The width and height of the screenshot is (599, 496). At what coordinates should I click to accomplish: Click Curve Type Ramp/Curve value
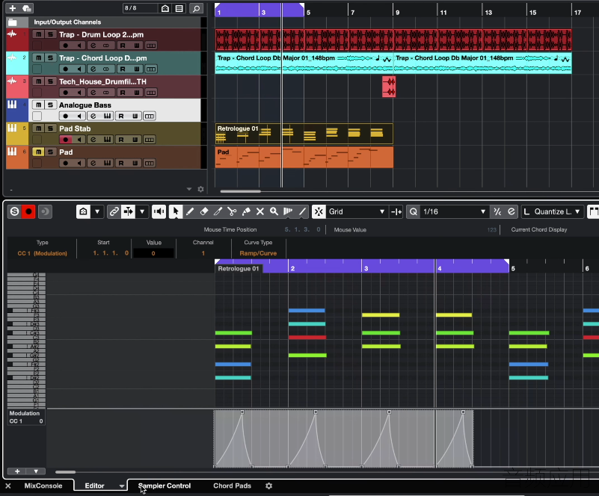(258, 253)
